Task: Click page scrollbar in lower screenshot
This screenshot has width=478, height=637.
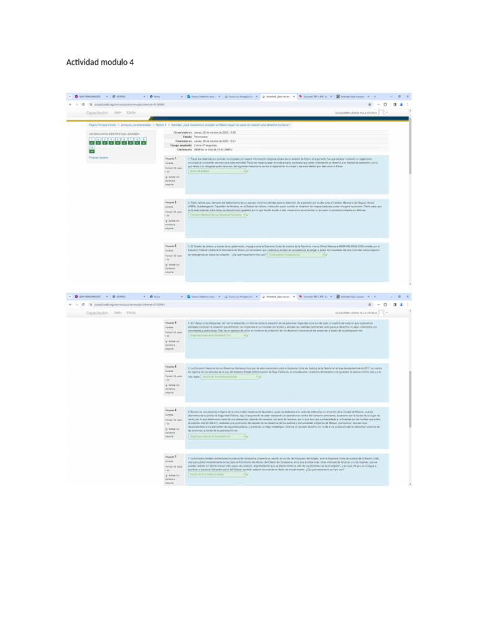Action: tap(410, 399)
